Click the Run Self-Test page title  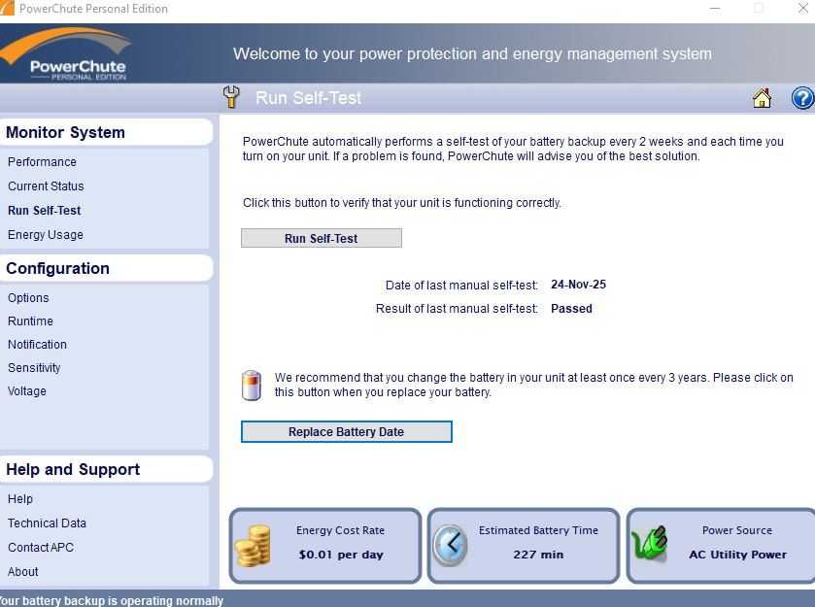[x=308, y=98]
